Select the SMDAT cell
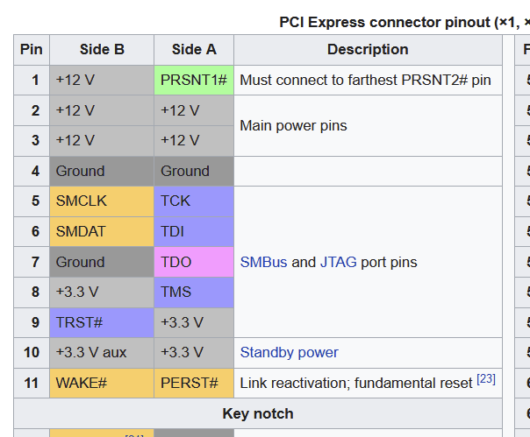Screen dimensions: 530x437 [x=102, y=231]
